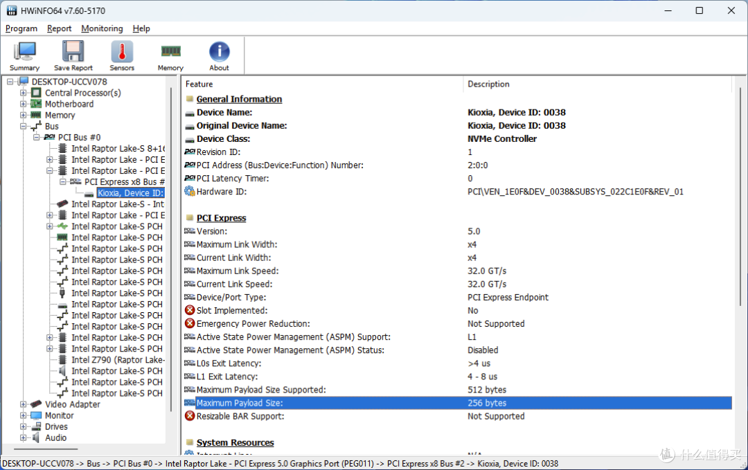
Task: Open the Report menu
Action: (x=59, y=28)
